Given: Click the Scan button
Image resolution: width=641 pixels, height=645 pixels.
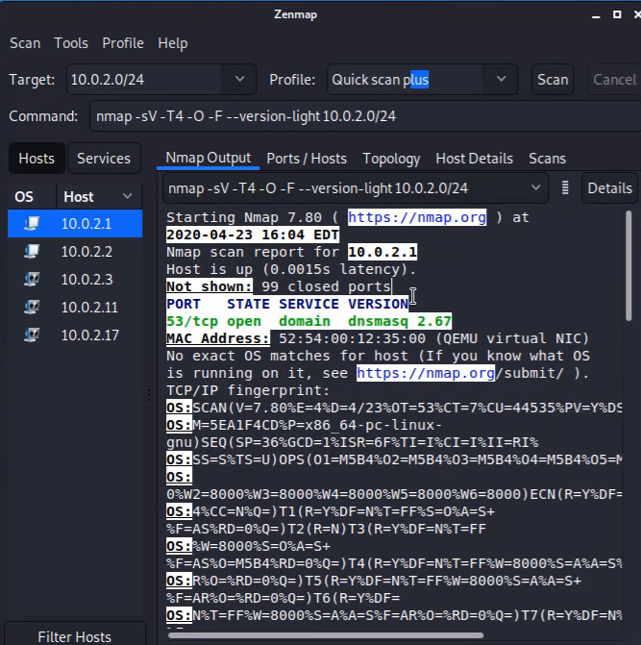Looking at the screenshot, I should pyautogui.click(x=553, y=80).
